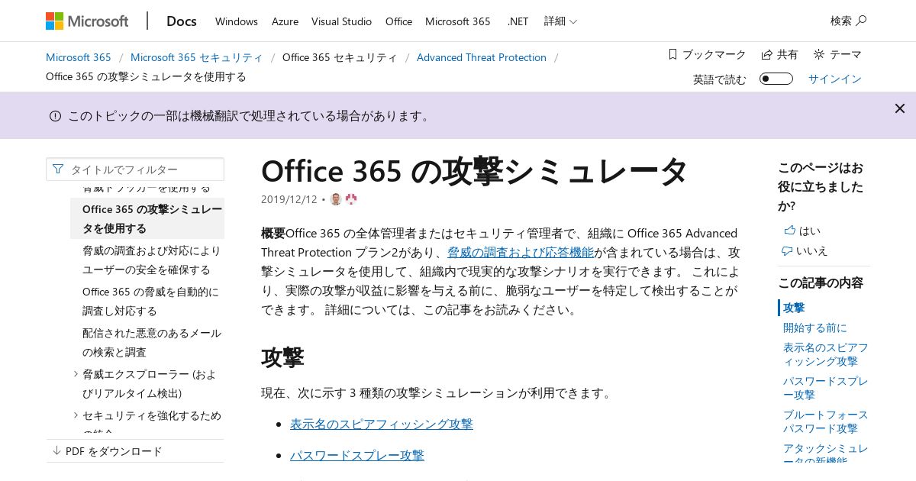Screen dimensions: 916x481
Task: Click the thumbs-up はい icon
Action: pyautogui.click(x=789, y=231)
